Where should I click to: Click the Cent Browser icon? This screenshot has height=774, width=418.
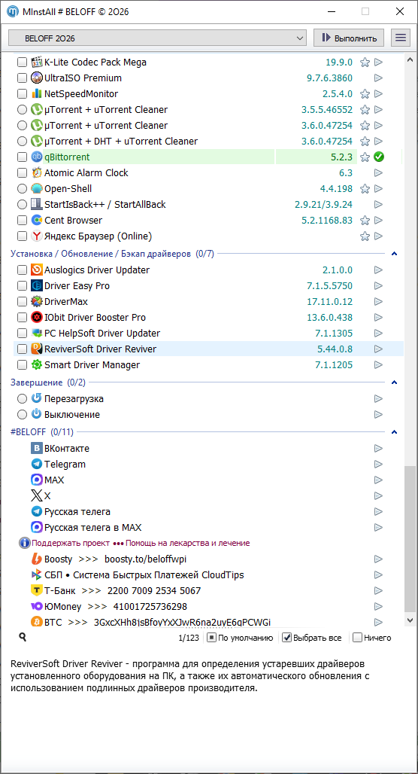click(37, 220)
